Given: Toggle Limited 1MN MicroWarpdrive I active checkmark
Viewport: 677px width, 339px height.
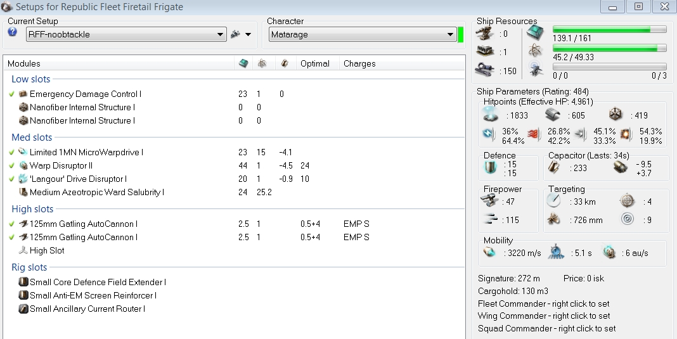Looking at the screenshot, I should click(11, 152).
